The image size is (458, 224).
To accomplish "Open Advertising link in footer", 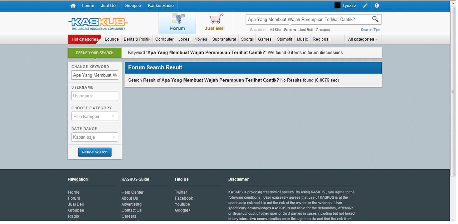I will (x=131, y=204).
